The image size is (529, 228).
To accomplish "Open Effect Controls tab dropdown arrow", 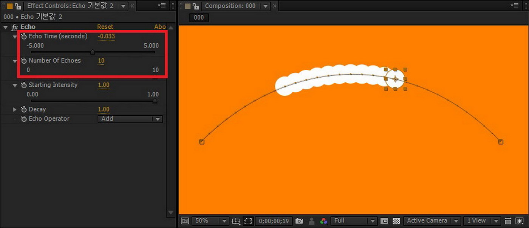I will pos(123,6).
